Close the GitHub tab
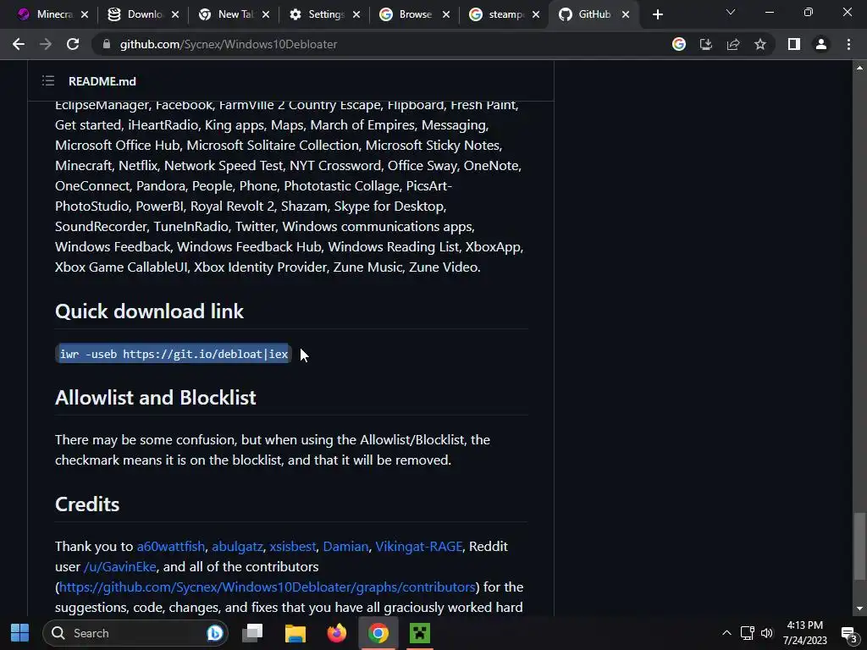Image resolution: width=867 pixels, height=650 pixels. click(x=626, y=14)
